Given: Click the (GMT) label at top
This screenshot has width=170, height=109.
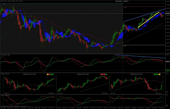Looking at the screenshot, I should (x=126, y=1).
